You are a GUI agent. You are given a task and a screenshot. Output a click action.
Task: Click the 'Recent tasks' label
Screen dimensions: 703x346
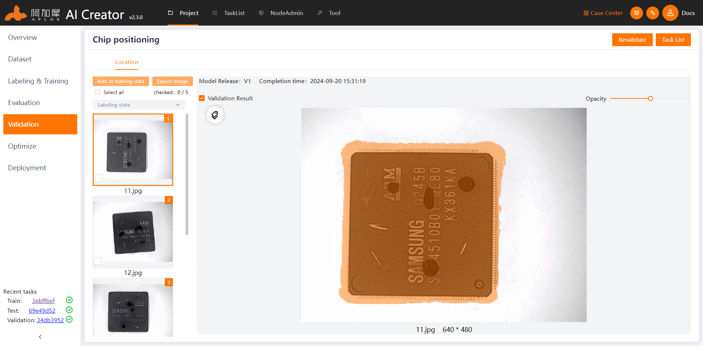point(20,291)
